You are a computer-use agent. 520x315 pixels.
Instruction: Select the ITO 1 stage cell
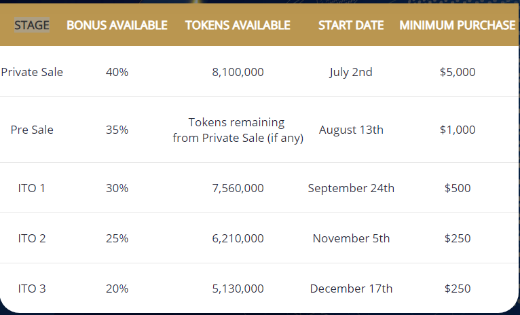pos(31,188)
